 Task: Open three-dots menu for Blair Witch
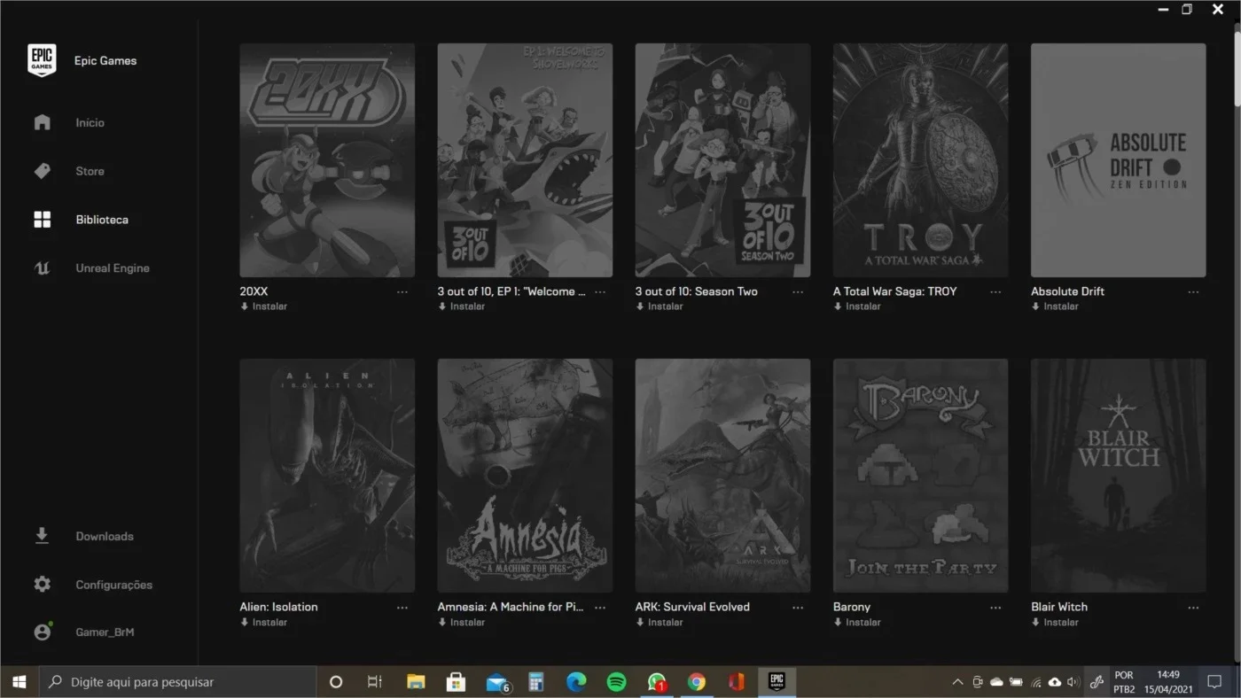1193,608
